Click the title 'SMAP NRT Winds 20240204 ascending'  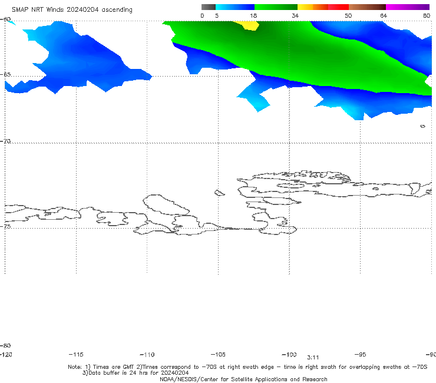pyautogui.click(x=72, y=9)
